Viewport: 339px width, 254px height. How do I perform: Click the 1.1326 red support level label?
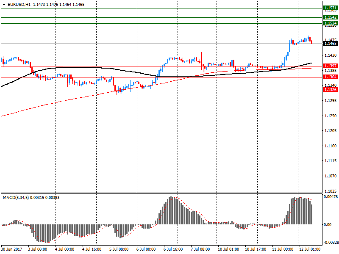tap(331, 90)
